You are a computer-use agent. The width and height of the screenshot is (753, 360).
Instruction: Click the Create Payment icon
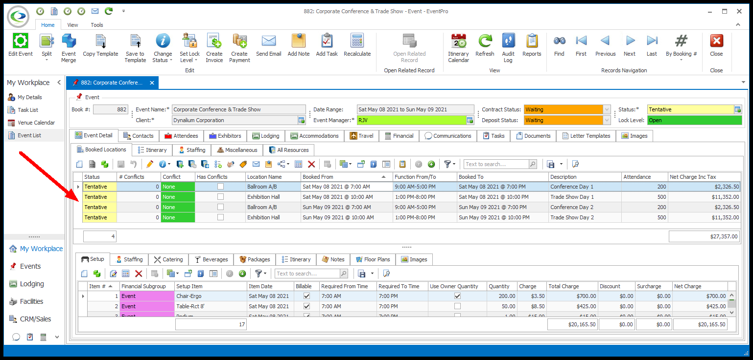pyautogui.click(x=239, y=41)
